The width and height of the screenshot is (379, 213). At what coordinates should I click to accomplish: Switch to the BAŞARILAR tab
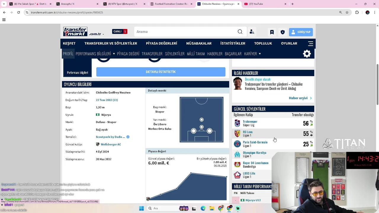pos(233,54)
